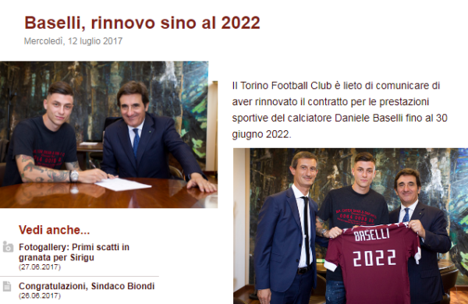
Task: Click the document icon beside Congratulazioni link
Action: point(7,286)
